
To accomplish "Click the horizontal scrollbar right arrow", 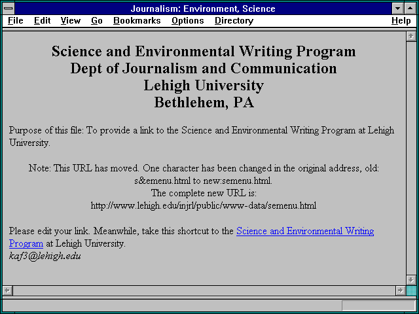I will pos(400,290).
